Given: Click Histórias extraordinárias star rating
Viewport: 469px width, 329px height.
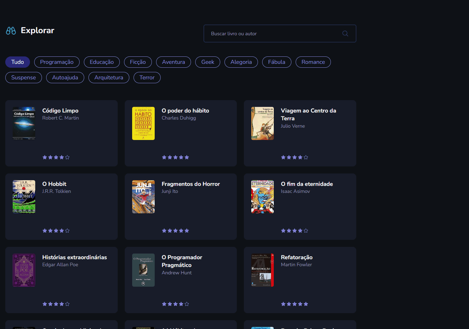Looking at the screenshot, I should pyautogui.click(x=56, y=304).
